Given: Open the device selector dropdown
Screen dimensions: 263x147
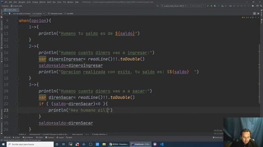Looking at the screenshot, I should 197,6.
